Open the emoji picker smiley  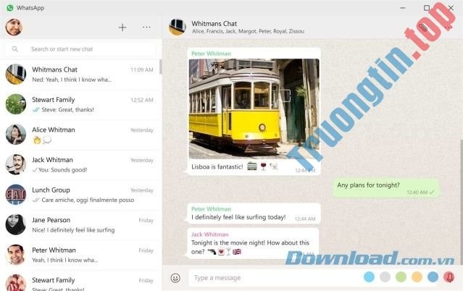(x=175, y=278)
